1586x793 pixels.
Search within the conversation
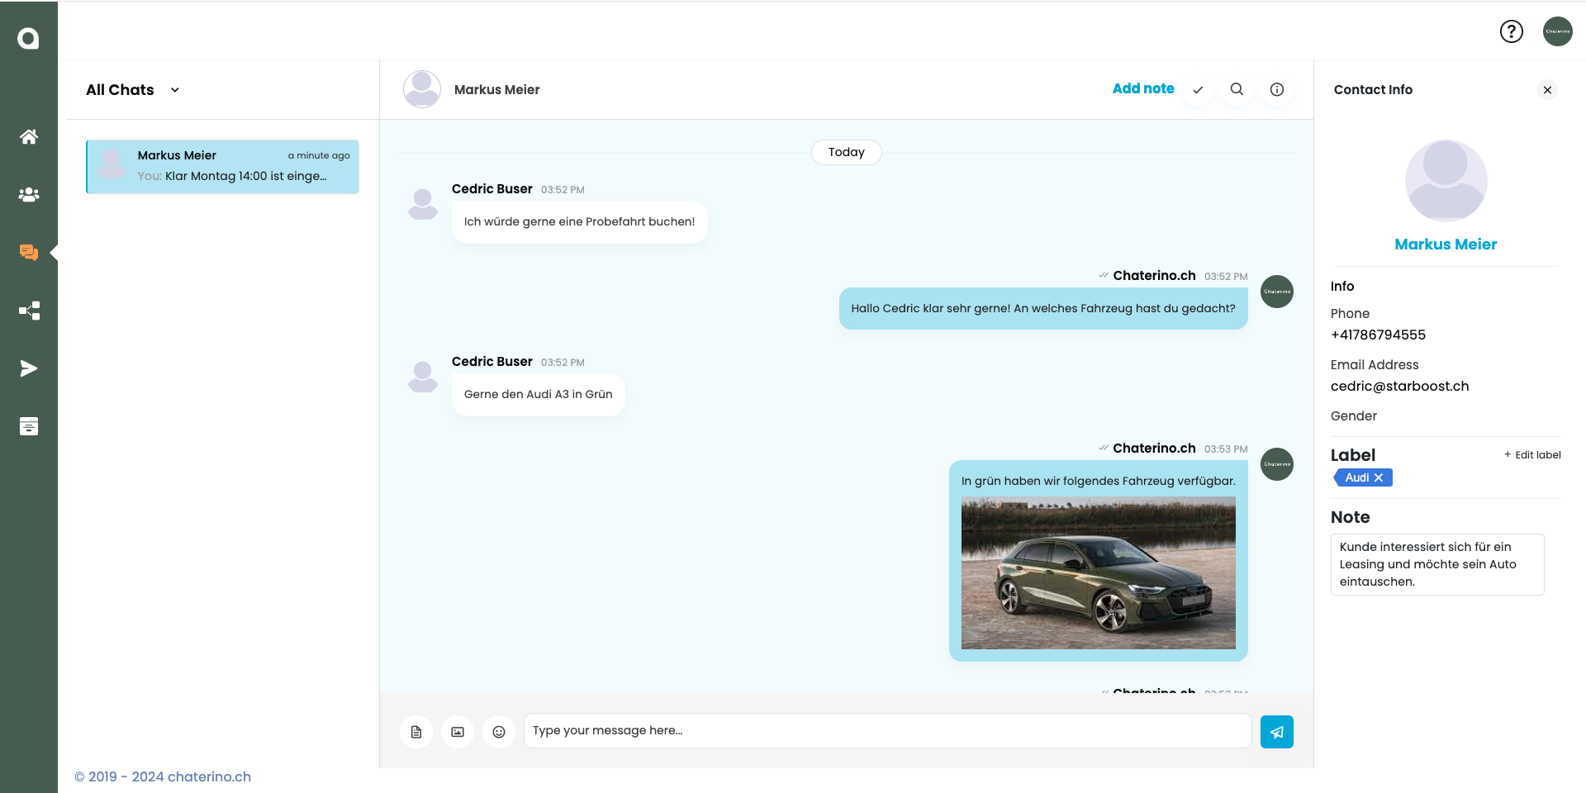(x=1237, y=89)
